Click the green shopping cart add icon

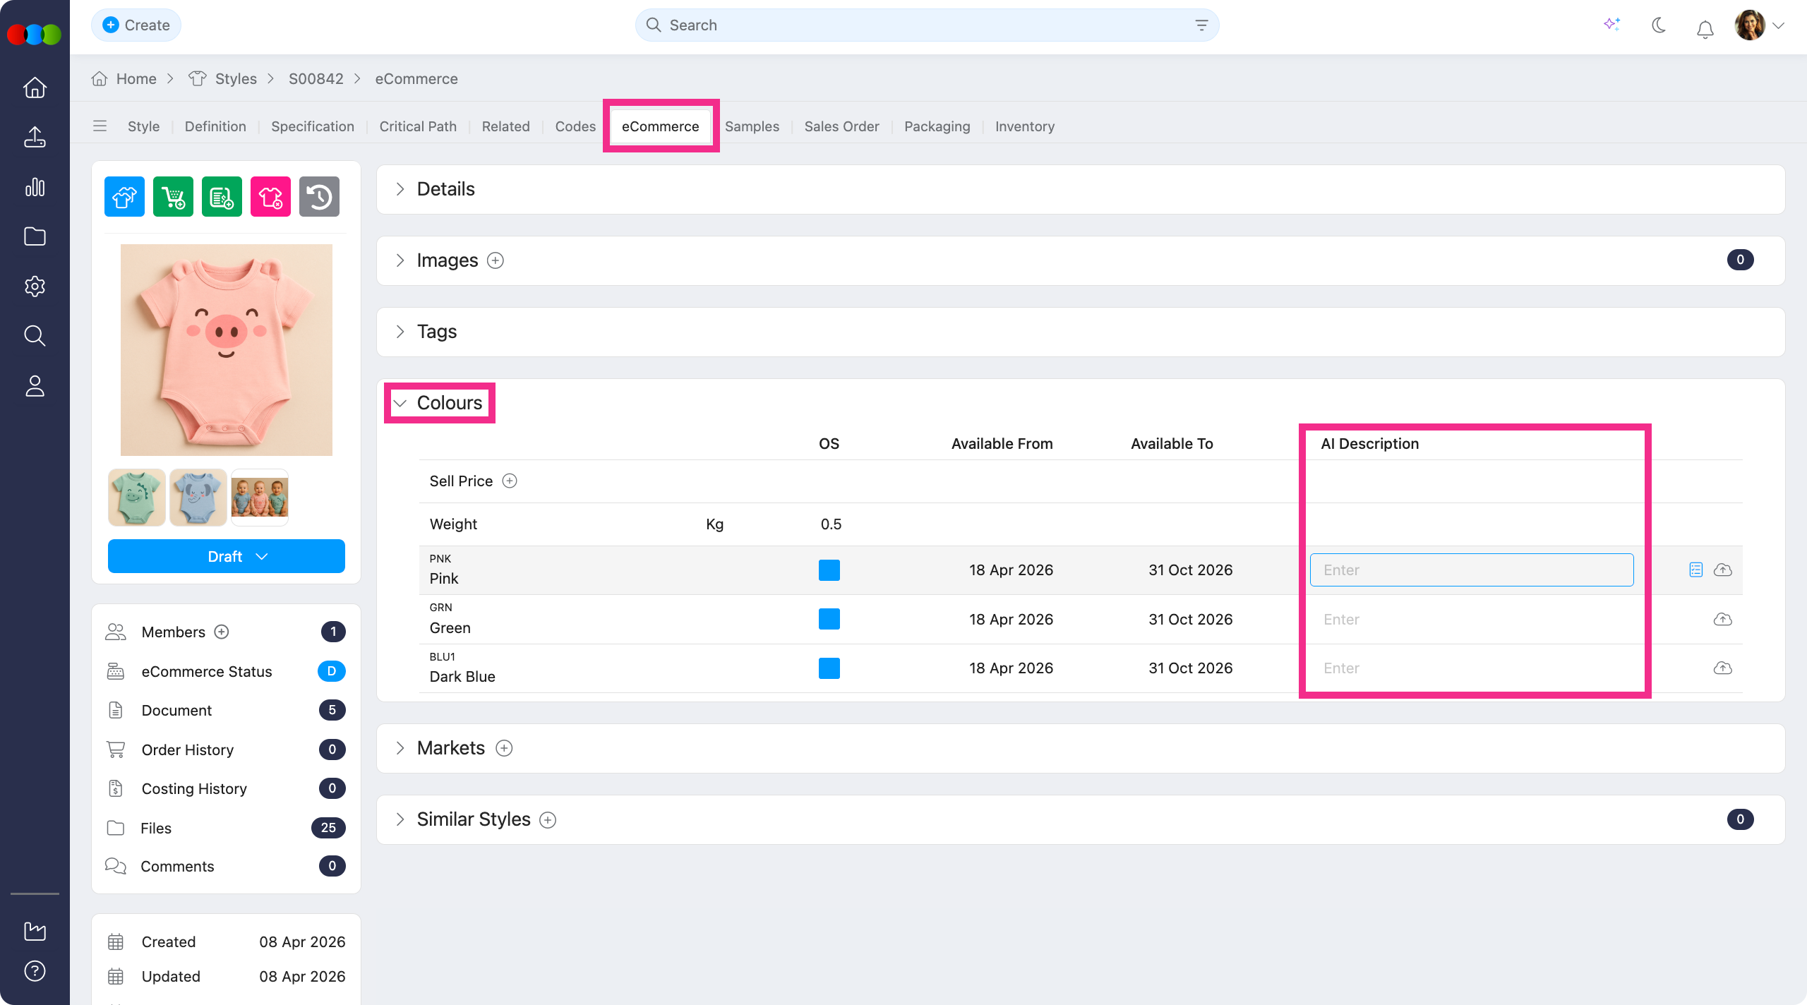(173, 197)
